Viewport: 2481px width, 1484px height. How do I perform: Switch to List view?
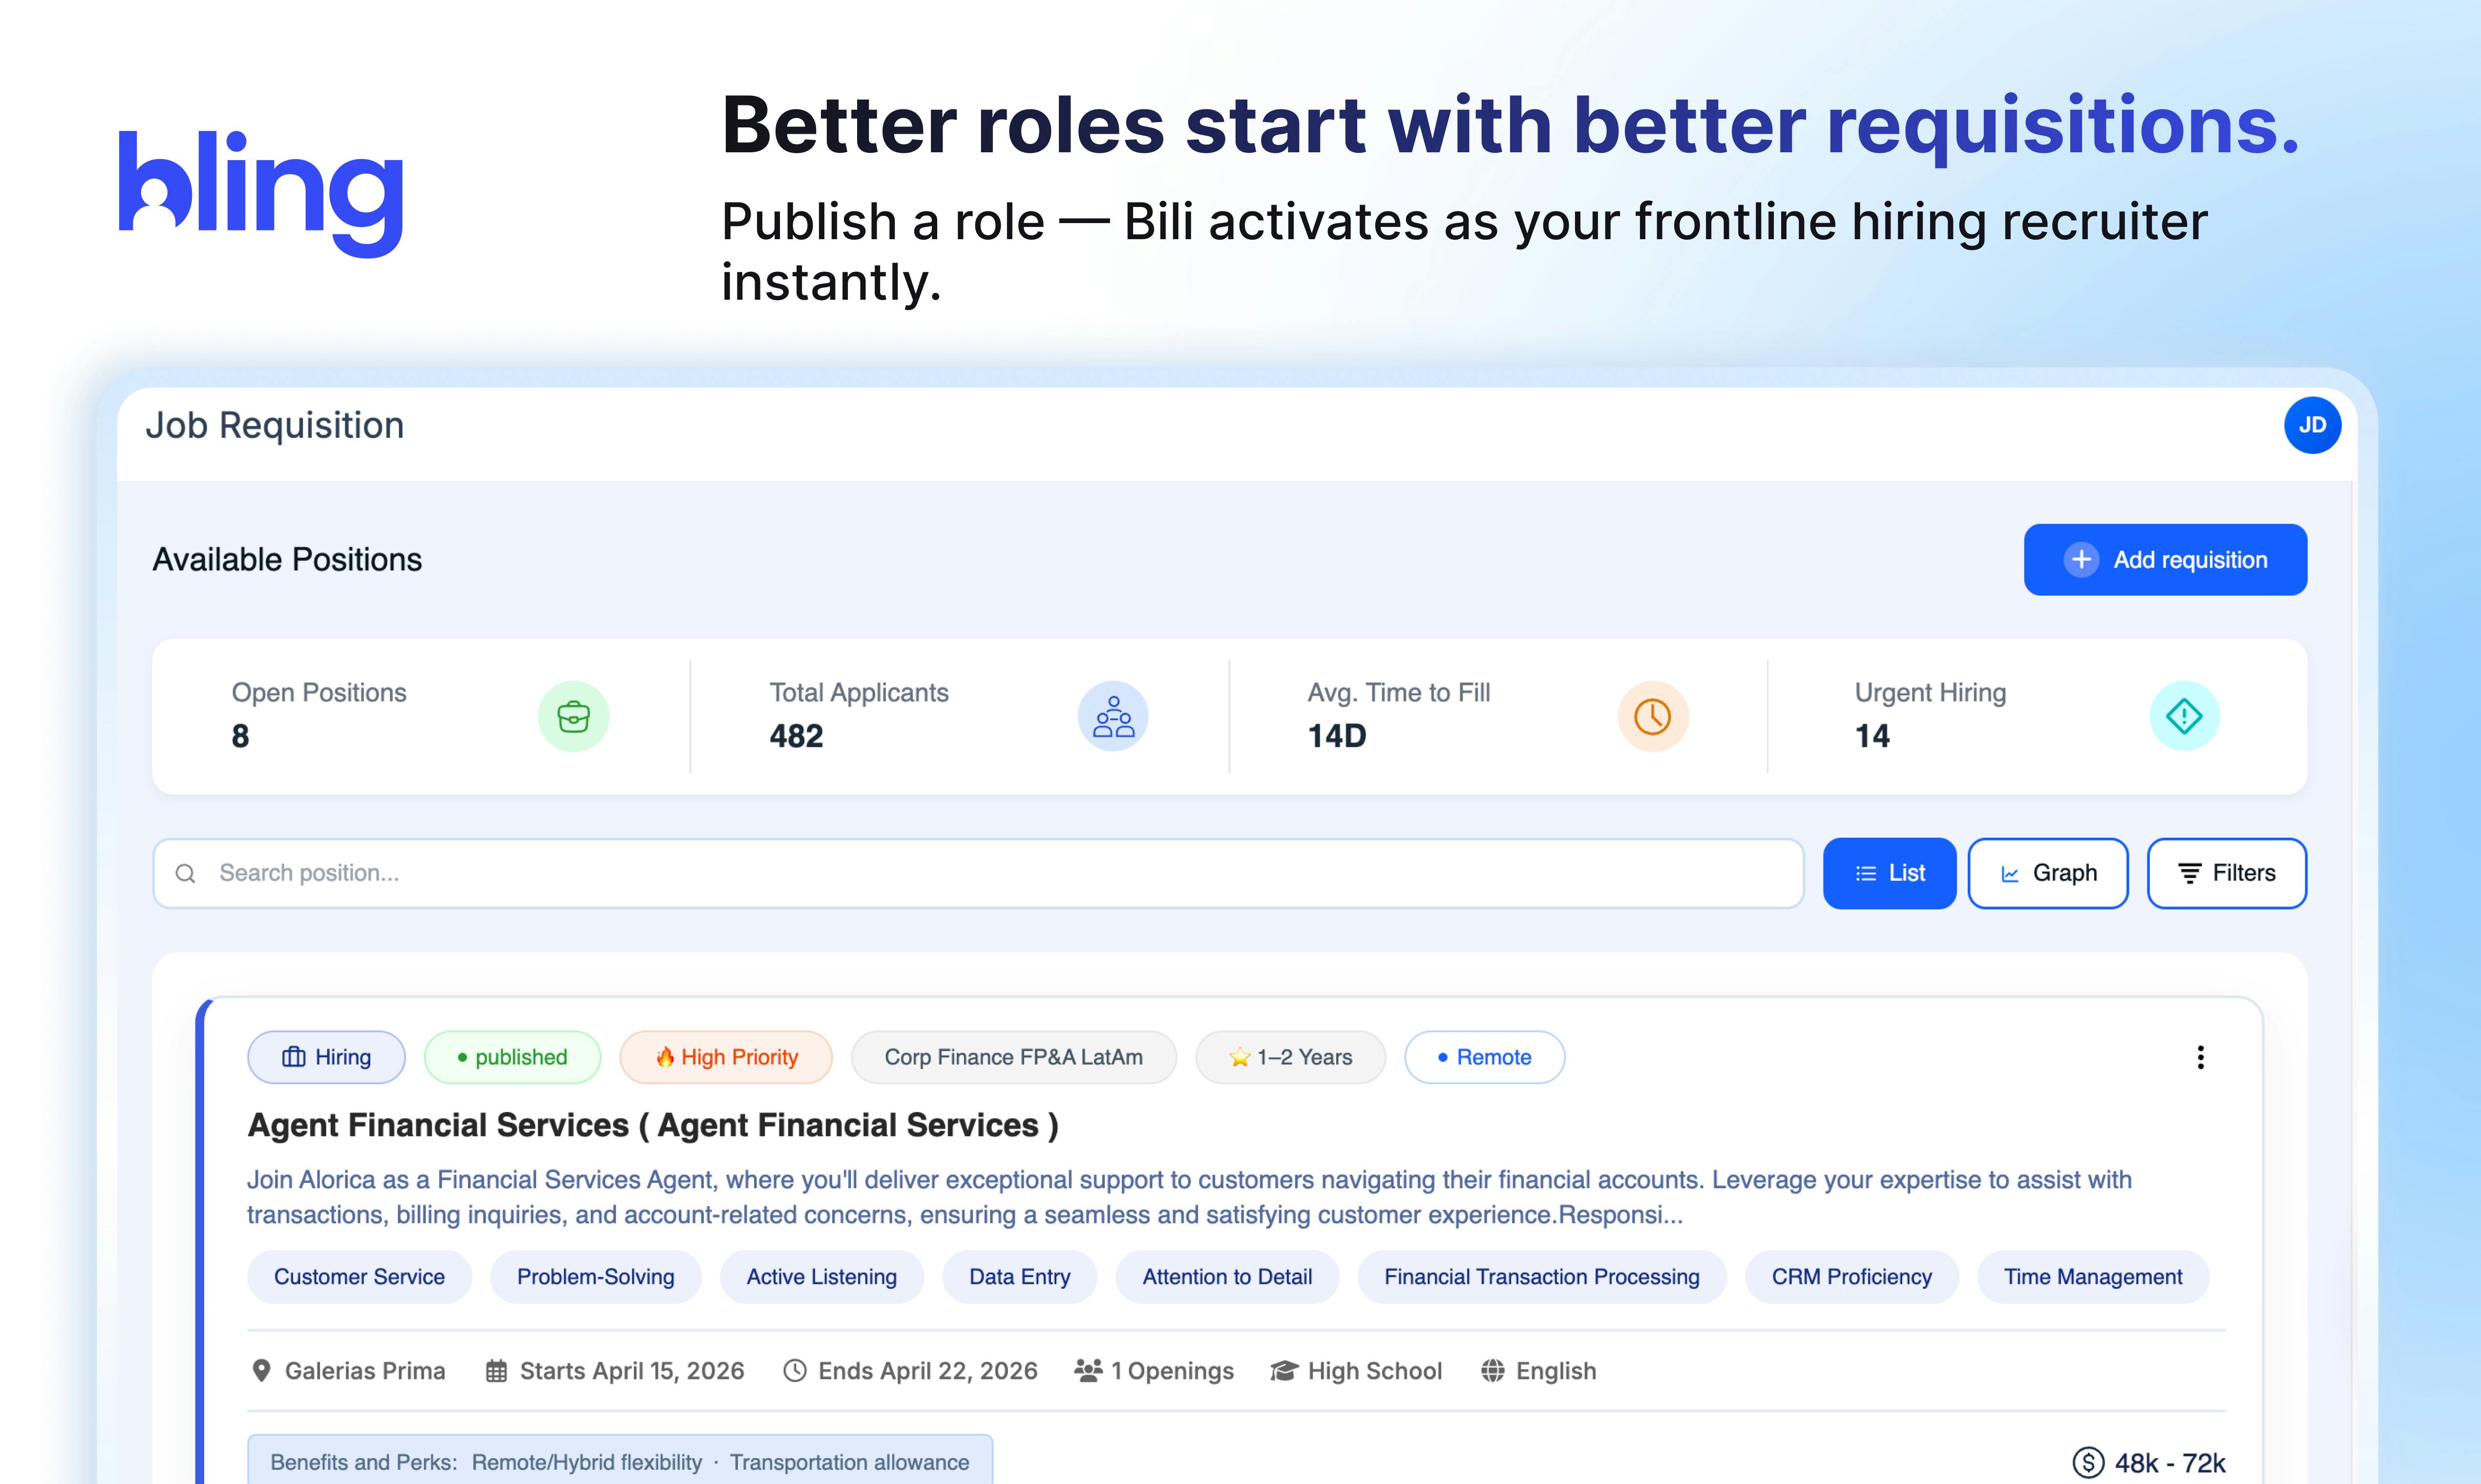[x=1889, y=873]
